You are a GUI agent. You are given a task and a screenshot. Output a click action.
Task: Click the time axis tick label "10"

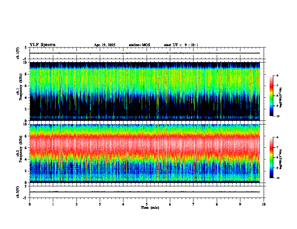coord(264,204)
